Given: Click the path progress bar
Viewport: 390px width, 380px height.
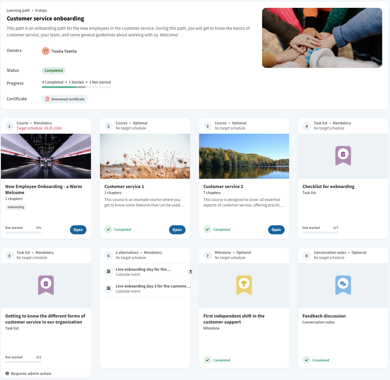Looking at the screenshot, I should click(76, 87).
